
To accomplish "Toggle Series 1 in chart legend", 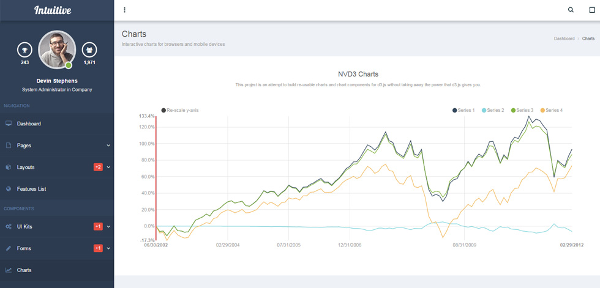I will point(463,111).
